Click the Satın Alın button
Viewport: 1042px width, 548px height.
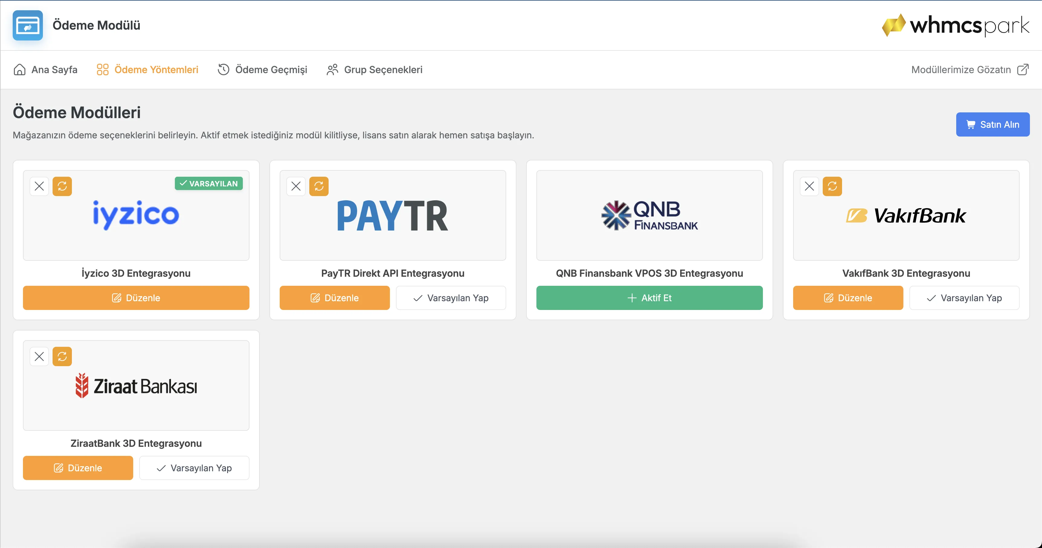click(993, 124)
